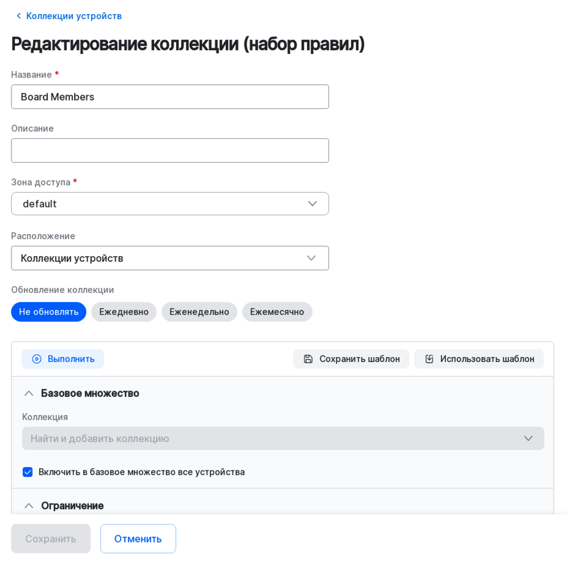Image resolution: width=567 pixels, height=562 pixels.
Task: Expand the Коллекция search dropdown
Action: 528,438
